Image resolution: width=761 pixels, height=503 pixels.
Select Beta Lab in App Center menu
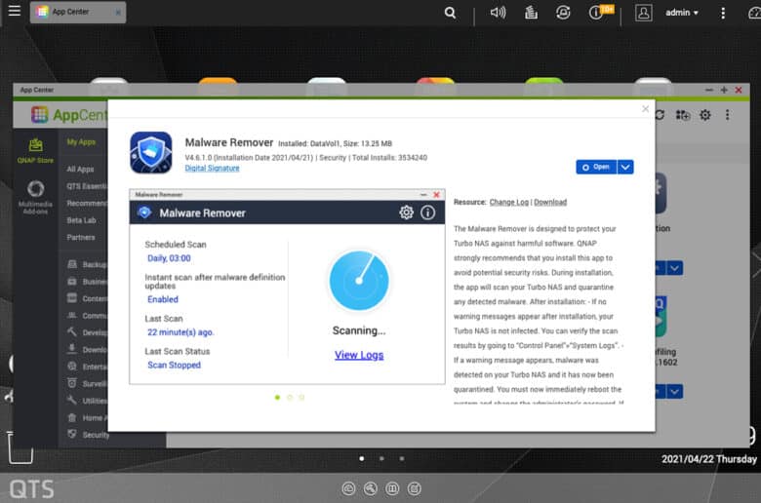[81, 220]
